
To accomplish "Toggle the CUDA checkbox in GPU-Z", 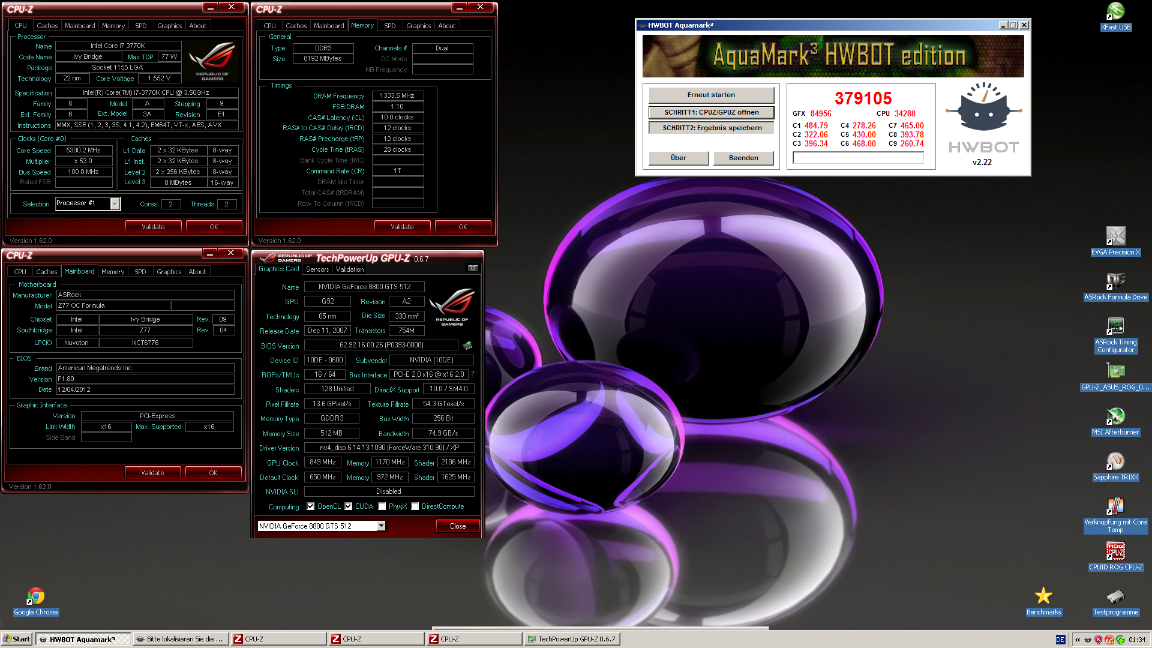I will click(349, 506).
